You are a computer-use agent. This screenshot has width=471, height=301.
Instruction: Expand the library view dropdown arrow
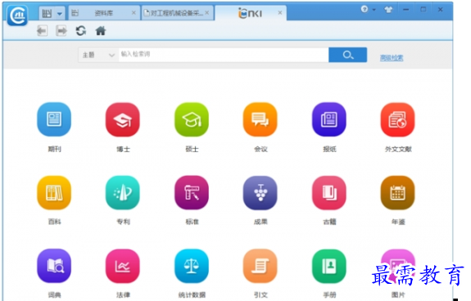coord(60,13)
